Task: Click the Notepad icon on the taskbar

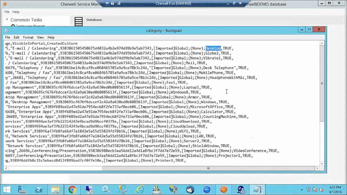Action: [x=257, y=190]
